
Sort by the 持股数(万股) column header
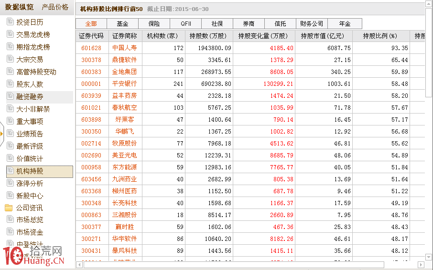(209, 36)
